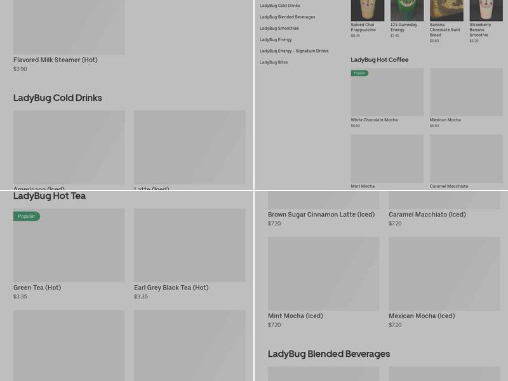Click Popular badge on White Chocolate Mocha

(x=359, y=73)
